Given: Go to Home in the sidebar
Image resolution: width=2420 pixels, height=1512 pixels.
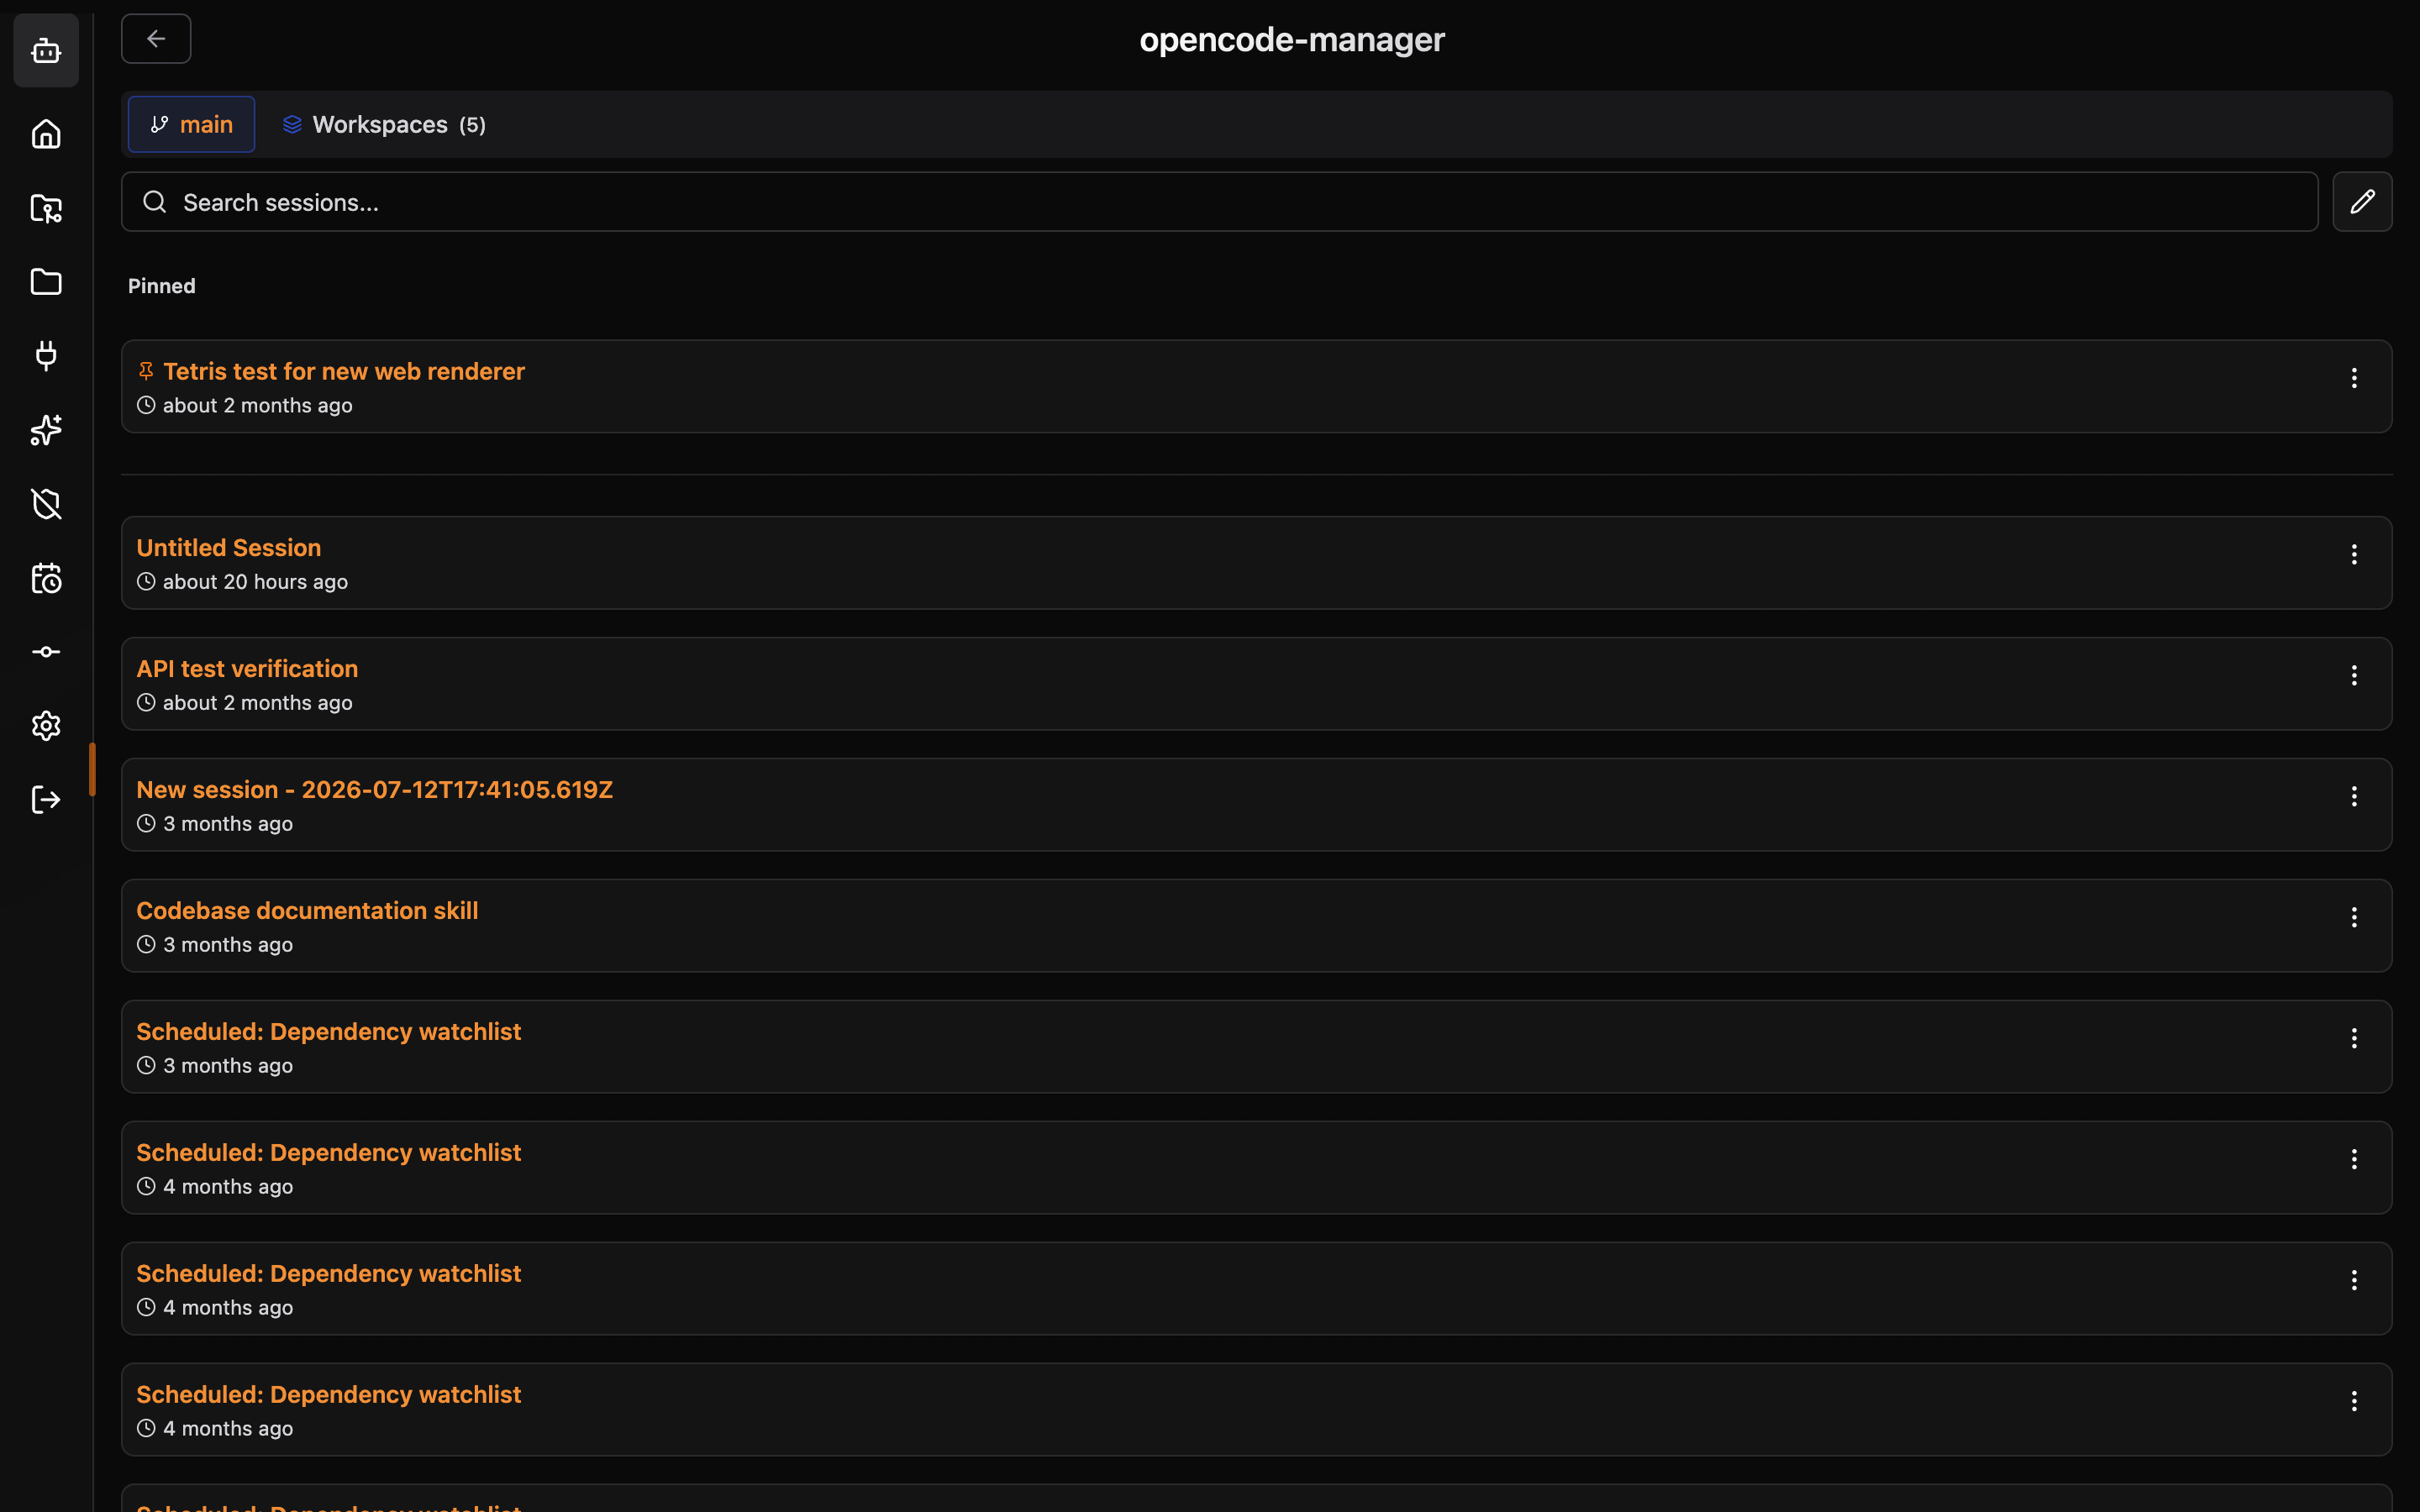Looking at the screenshot, I should [x=46, y=134].
